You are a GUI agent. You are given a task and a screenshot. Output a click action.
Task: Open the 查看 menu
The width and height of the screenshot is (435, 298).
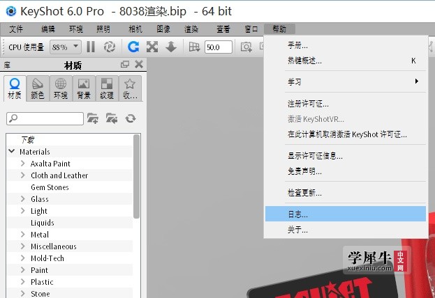[223, 29]
